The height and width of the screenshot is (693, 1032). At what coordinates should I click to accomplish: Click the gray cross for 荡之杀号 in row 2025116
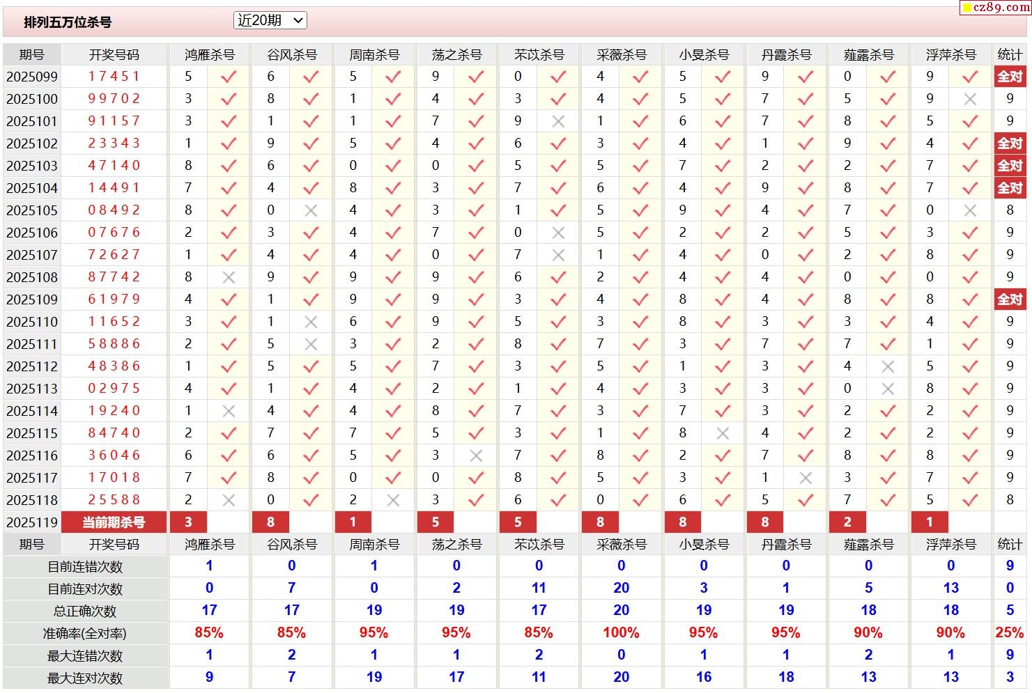(x=476, y=455)
